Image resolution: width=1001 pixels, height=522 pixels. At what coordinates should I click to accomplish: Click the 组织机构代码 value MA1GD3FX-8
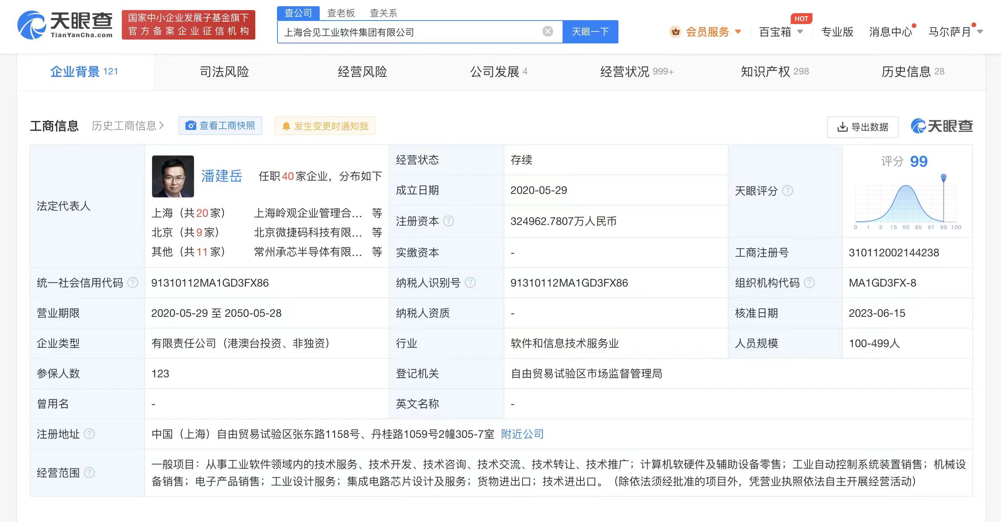pyautogui.click(x=883, y=283)
